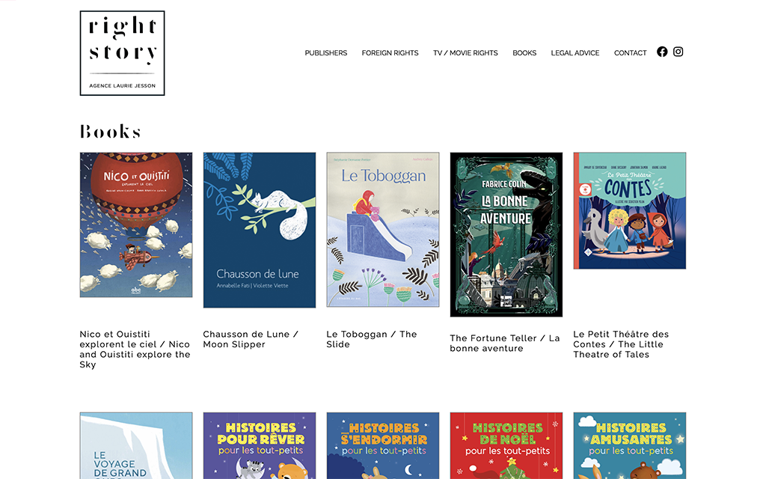
Task: Open TV / Movie Rights section
Action: (x=465, y=53)
